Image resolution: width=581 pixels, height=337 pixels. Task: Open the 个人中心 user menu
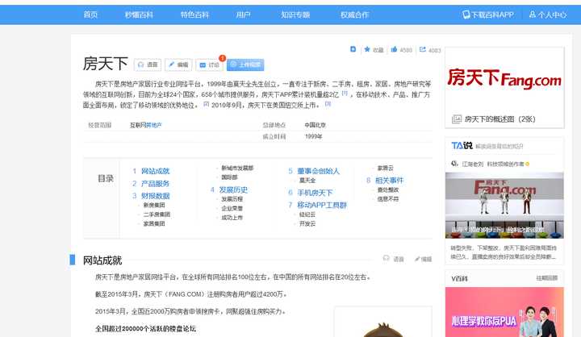point(548,15)
